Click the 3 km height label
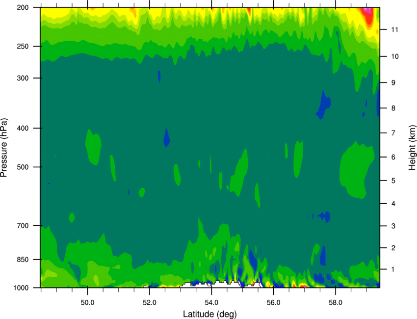 [x=393, y=226]
